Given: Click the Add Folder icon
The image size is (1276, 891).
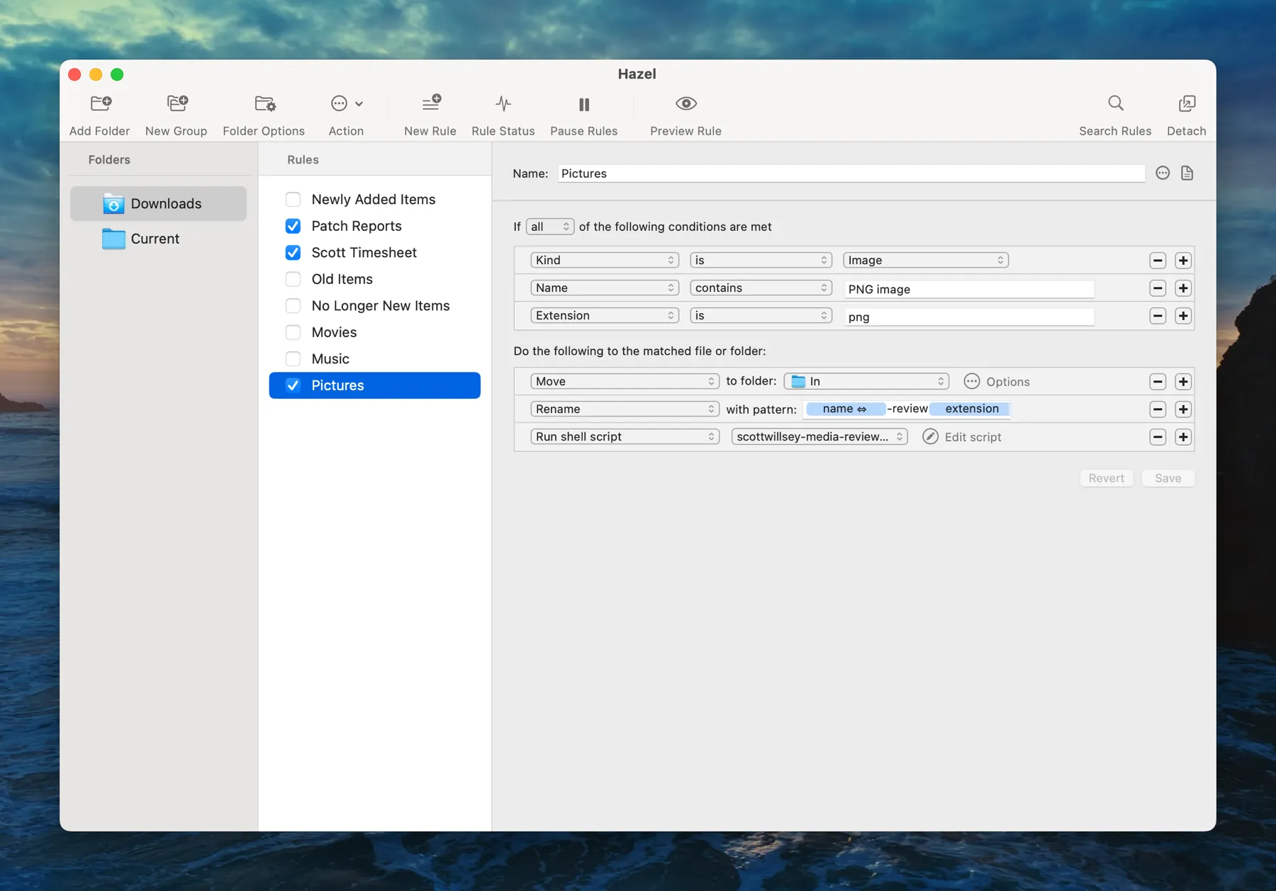Looking at the screenshot, I should (x=99, y=103).
